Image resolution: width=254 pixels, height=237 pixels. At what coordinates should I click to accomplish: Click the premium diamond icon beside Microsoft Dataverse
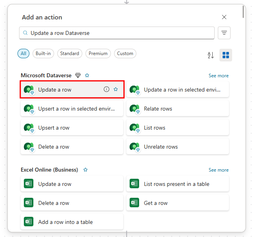(x=78, y=75)
